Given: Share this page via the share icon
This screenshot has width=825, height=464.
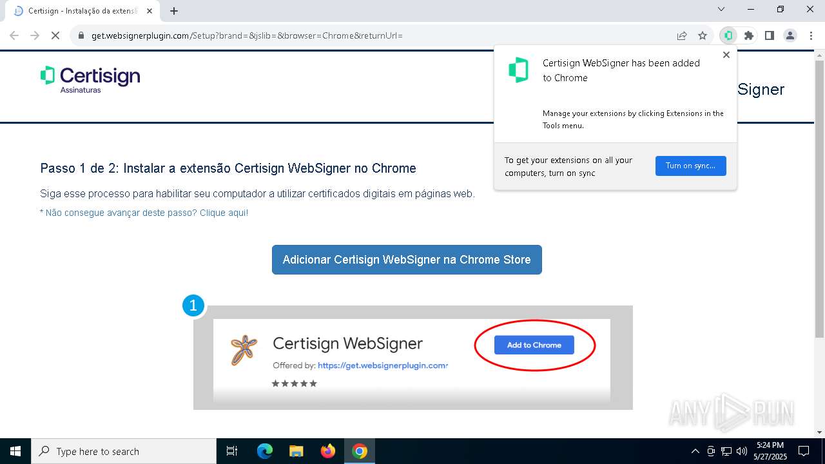Looking at the screenshot, I should (682, 35).
